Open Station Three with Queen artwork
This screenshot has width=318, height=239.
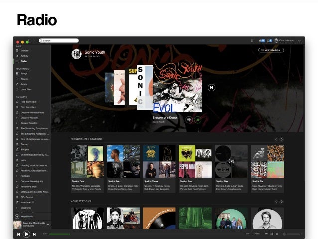tap(159, 162)
